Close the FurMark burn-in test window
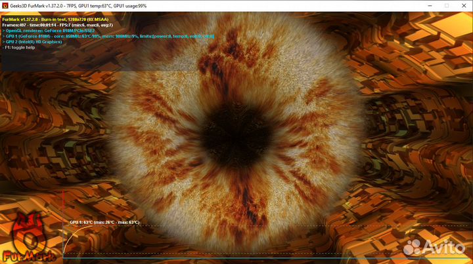 coord(461,5)
